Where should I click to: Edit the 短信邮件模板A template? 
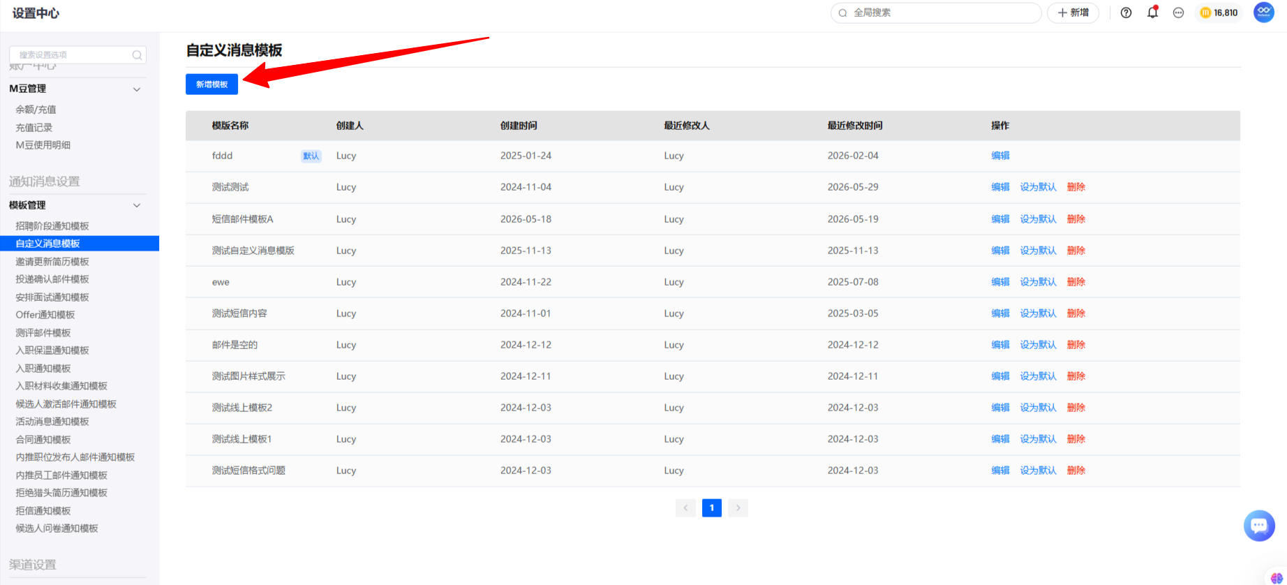(x=1000, y=219)
